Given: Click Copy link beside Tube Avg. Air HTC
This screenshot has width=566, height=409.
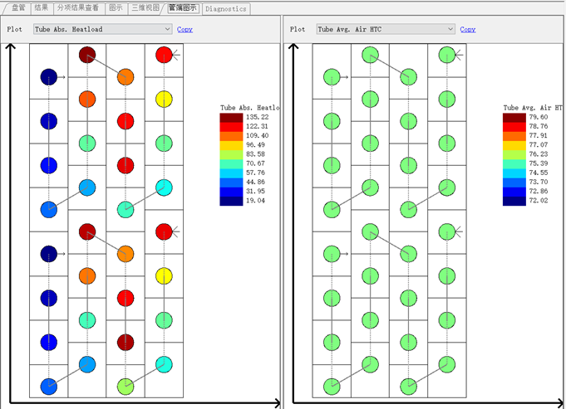Looking at the screenshot, I should [x=467, y=29].
